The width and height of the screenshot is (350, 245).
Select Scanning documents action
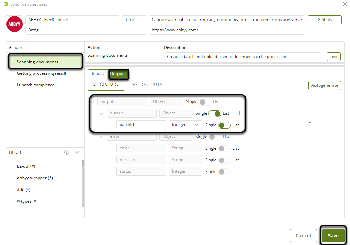pos(45,62)
